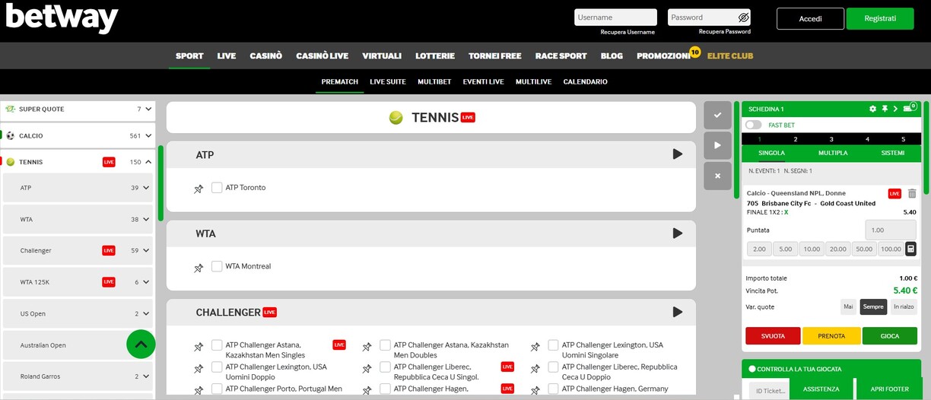Toggle the Fast Bet switch

pos(754,125)
